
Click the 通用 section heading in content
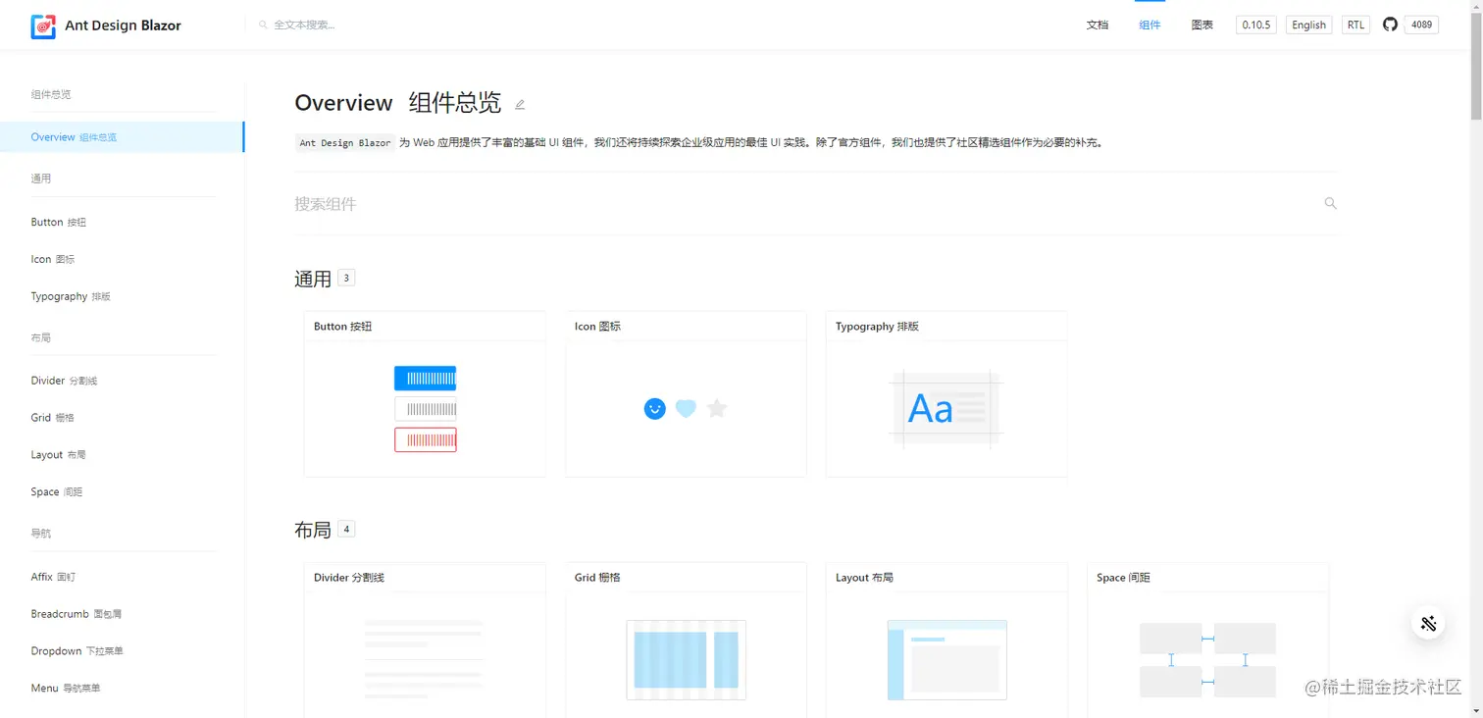pyautogui.click(x=313, y=280)
